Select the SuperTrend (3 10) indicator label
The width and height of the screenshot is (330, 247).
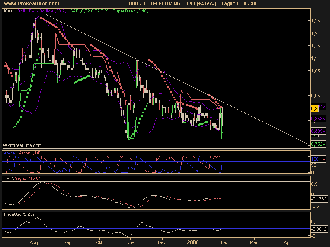[x=130, y=11]
